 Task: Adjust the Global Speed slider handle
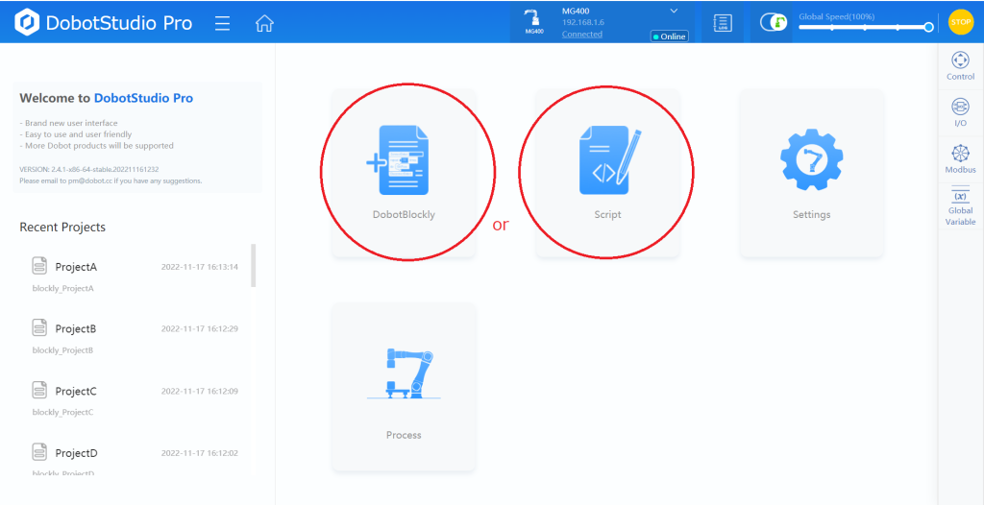coord(929,27)
